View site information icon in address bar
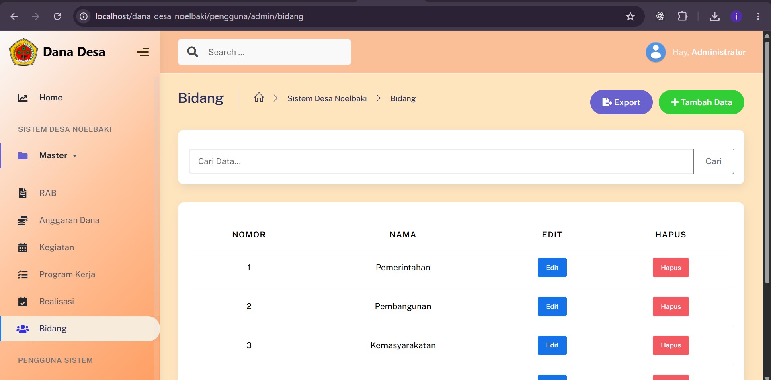The width and height of the screenshot is (771, 380). tap(84, 16)
